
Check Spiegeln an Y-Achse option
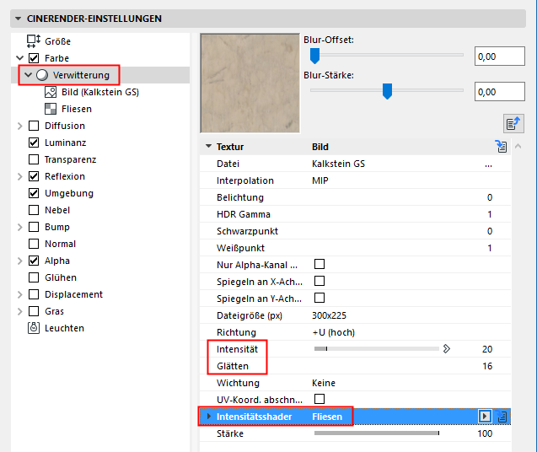[x=320, y=298]
